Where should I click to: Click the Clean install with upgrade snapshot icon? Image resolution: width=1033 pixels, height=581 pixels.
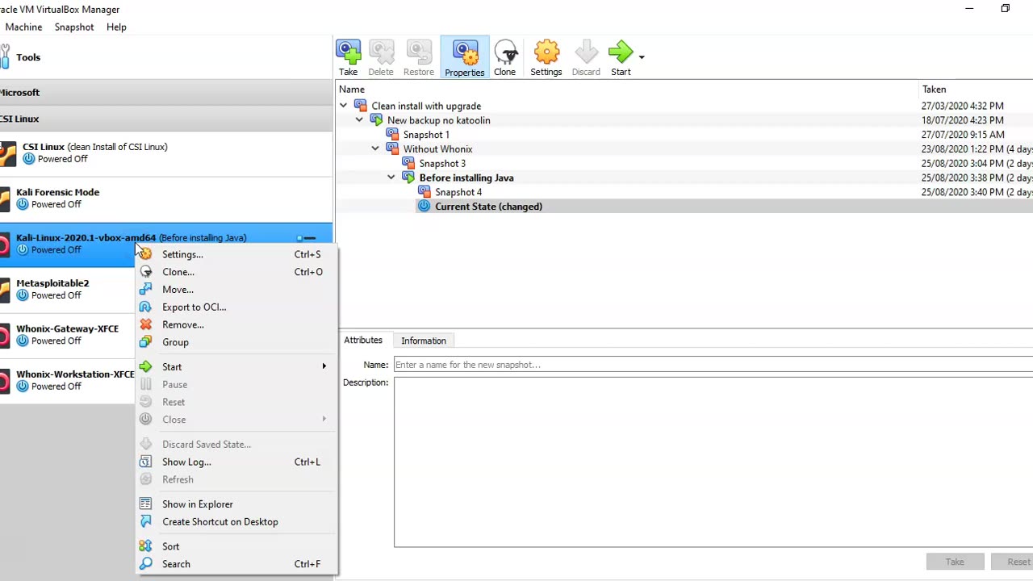[361, 106]
